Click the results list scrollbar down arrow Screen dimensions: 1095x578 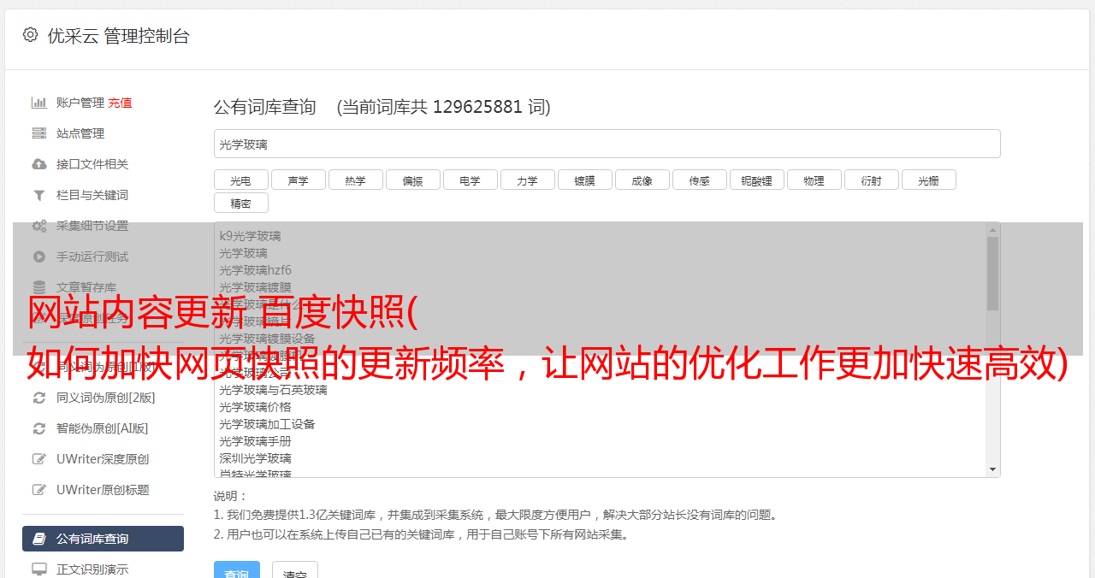click(992, 469)
